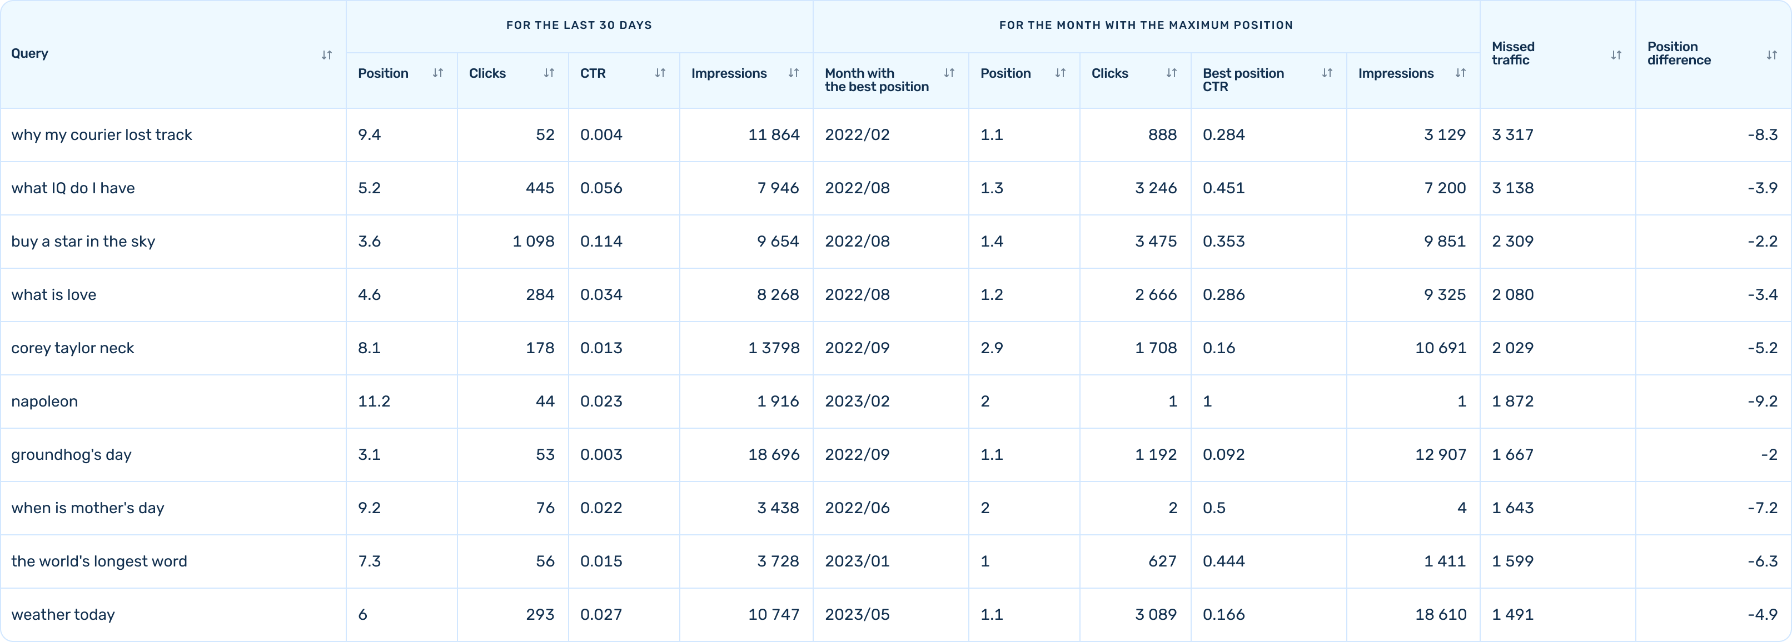Click best-month impressions value 18 610
The height and width of the screenshot is (642, 1792).
click(x=1441, y=615)
